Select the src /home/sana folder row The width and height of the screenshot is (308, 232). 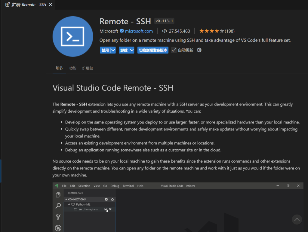(x=90, y=209)
